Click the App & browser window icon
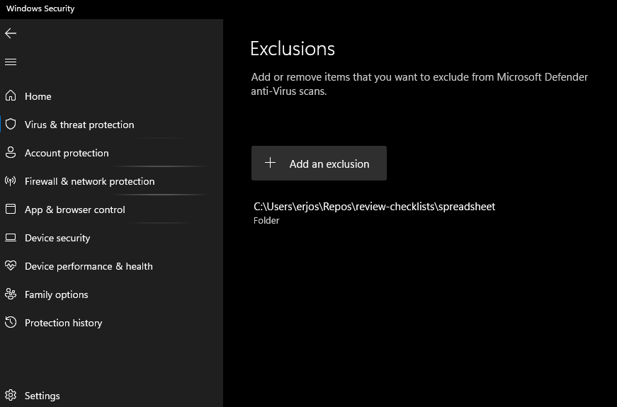Image resolution: width=617 pixels, height=407 pixels. pos(11,209)
